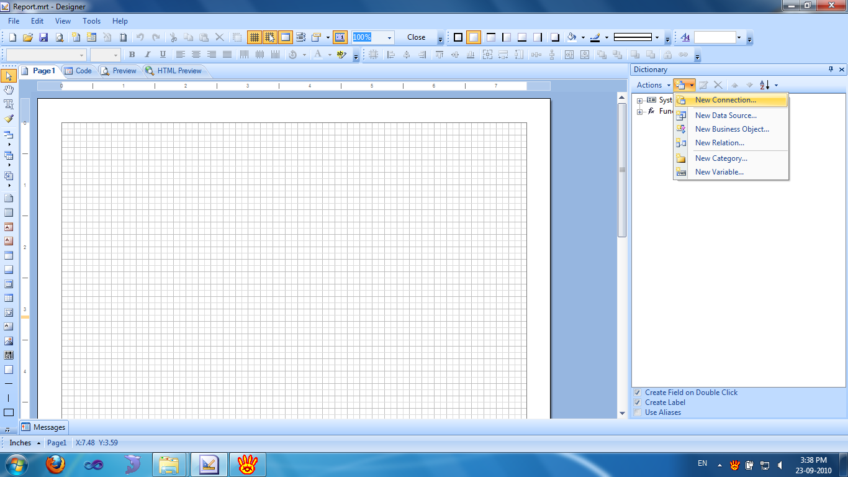Image resolution: width=848 pixels, height=477 pixels.
Task: Select the pointer arrow tool in toolbox
Action: click(9, 76)
